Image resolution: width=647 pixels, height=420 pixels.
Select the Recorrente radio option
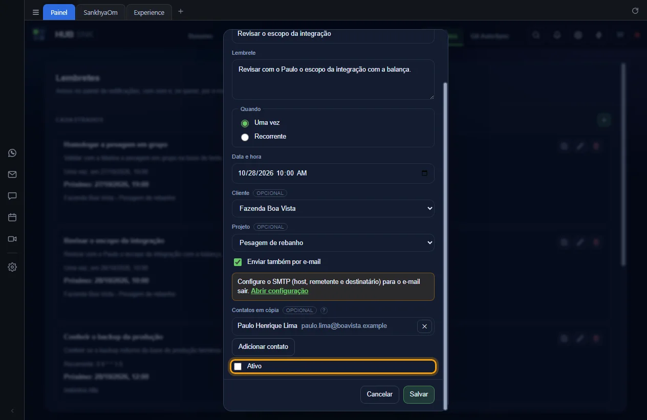tap(245, 137)
